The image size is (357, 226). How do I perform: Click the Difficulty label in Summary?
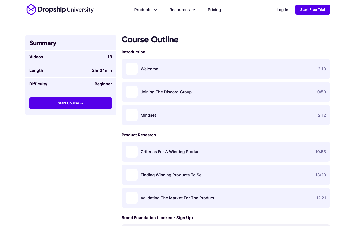(x=38, y=84)
